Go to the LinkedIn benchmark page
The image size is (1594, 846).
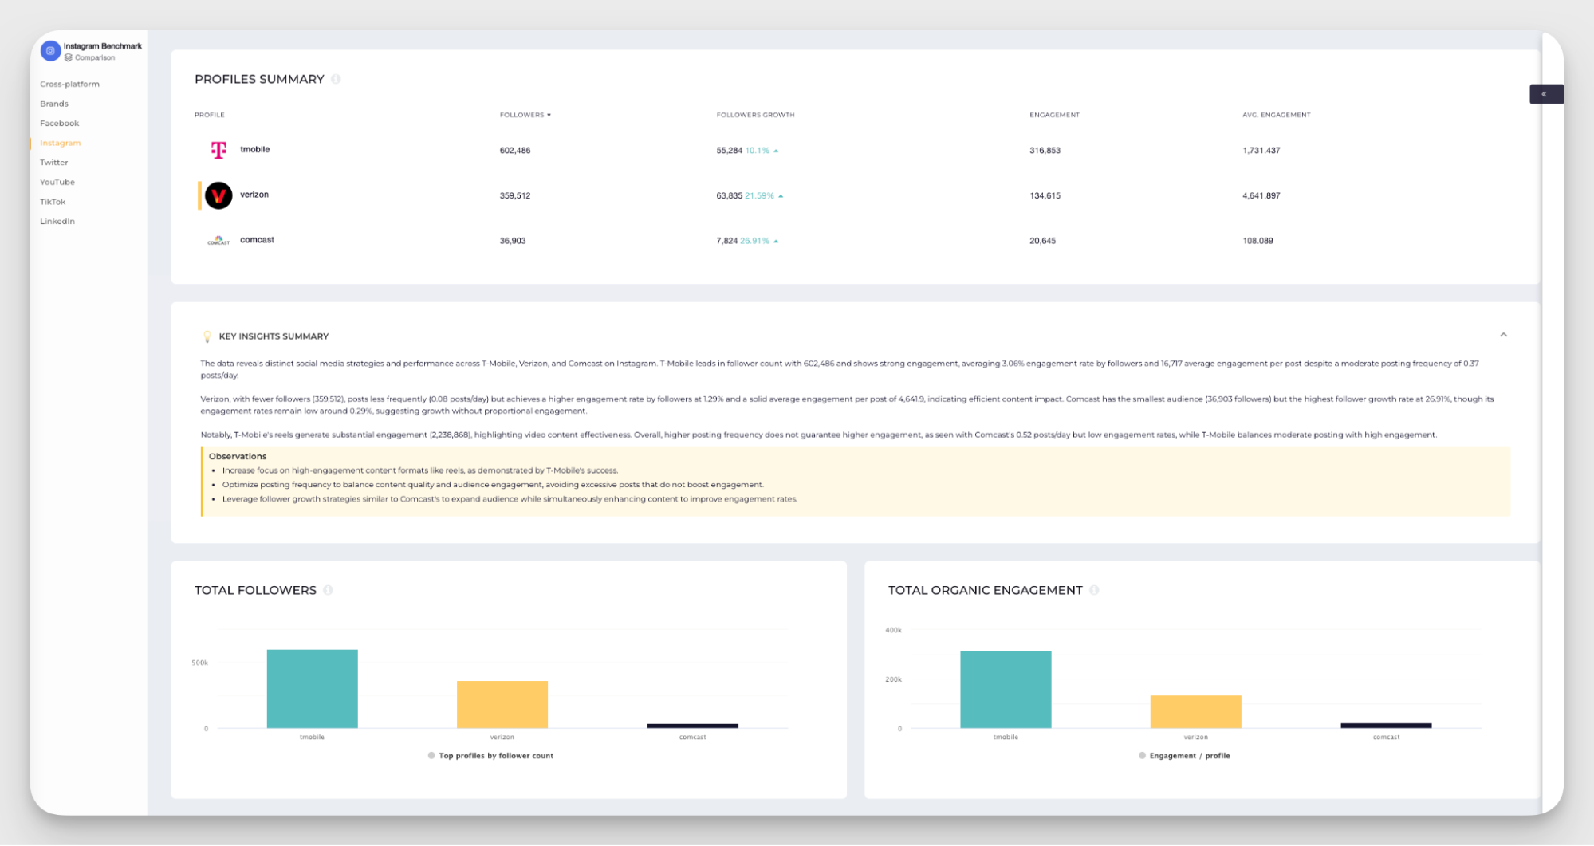(x=57, y=222)
